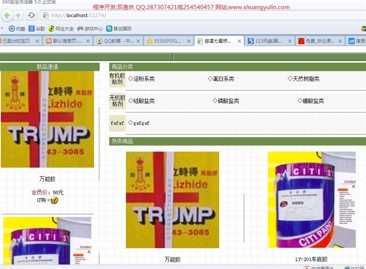This screenshot has height=269, width=366.
Task: Select the 有机胶粘剂 category heading
Action: (x=117, y=79)
